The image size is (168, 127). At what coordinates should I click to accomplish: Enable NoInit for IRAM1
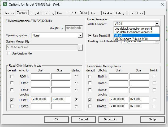pyautogui.click(x=154, y=99)
